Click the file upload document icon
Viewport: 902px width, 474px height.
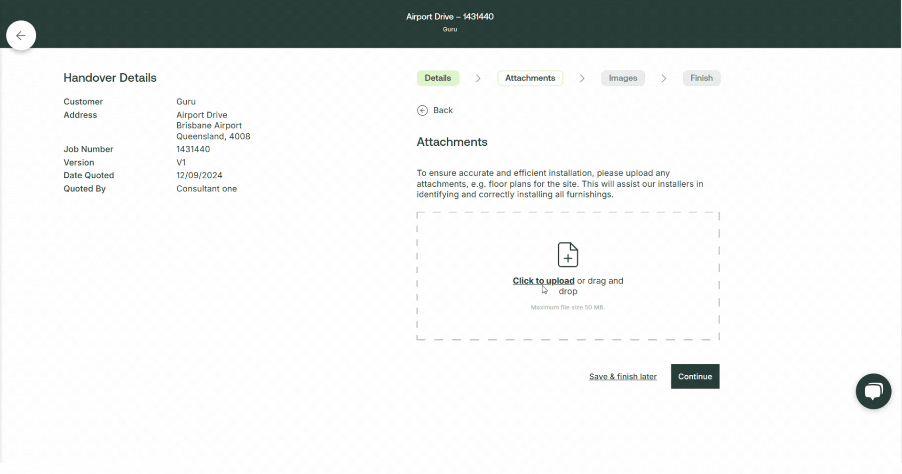pyautogui.click(x=568, y=255)
